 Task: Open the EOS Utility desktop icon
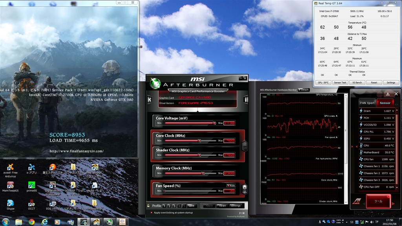(53, 205)
